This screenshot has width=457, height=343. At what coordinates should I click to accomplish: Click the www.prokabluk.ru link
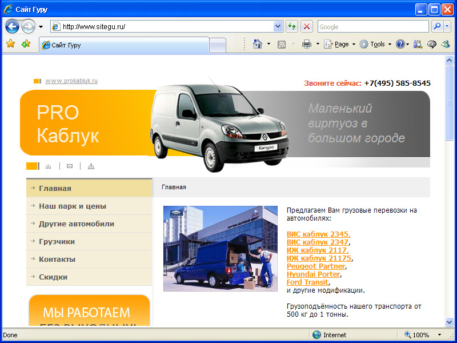click(71, 81)
